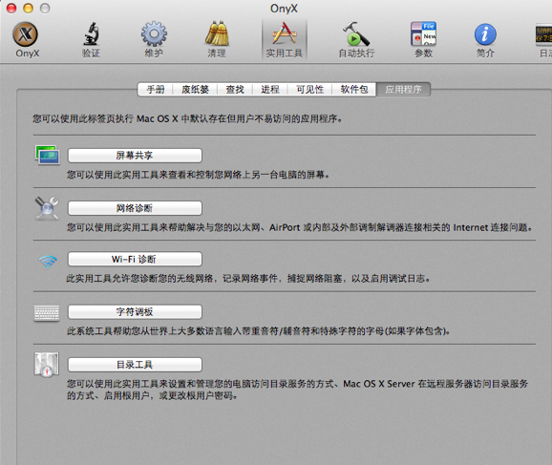Click the blue Wi-Fi signal icon
552x465 pixels.
pos(48,262)
